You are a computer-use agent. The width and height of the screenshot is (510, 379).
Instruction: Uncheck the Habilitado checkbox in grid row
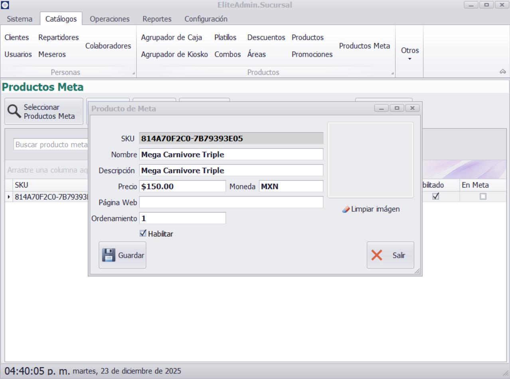436,196
